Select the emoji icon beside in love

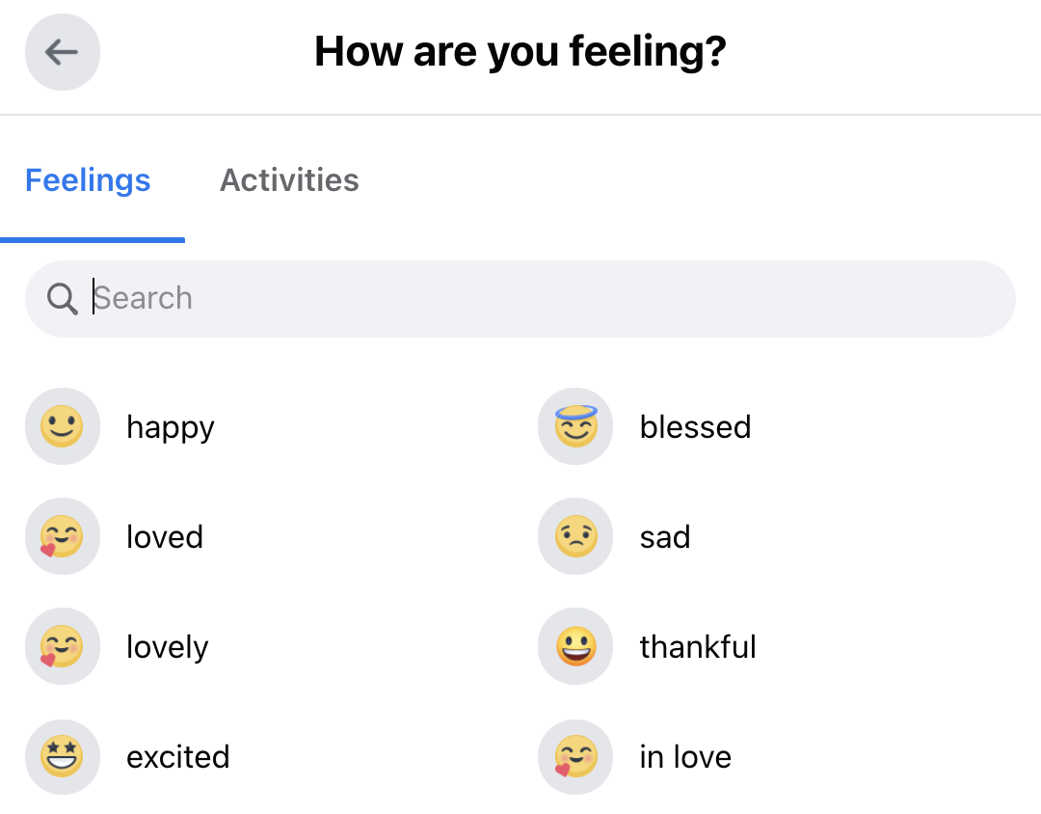575,756
